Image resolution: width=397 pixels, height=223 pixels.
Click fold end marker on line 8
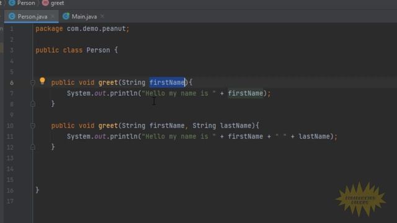(x=33, y=103)
